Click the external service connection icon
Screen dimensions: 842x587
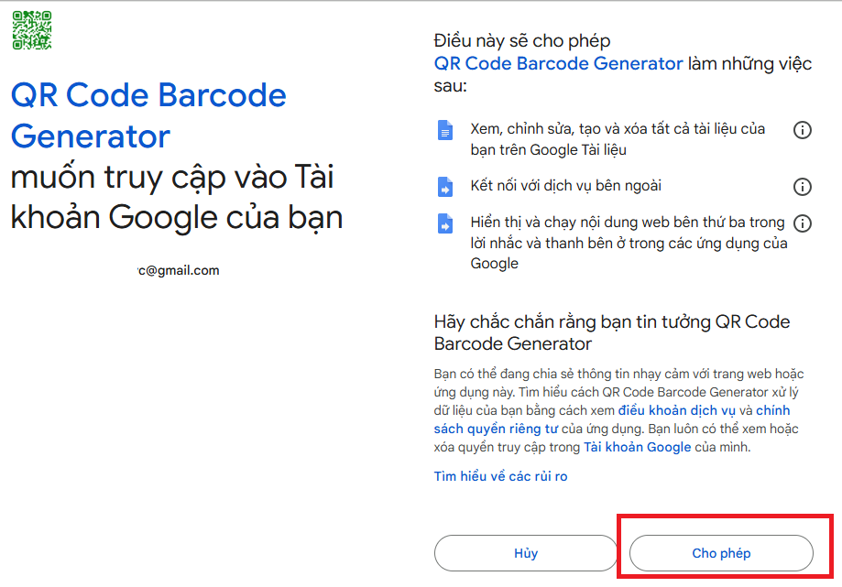tap(445, 188)
